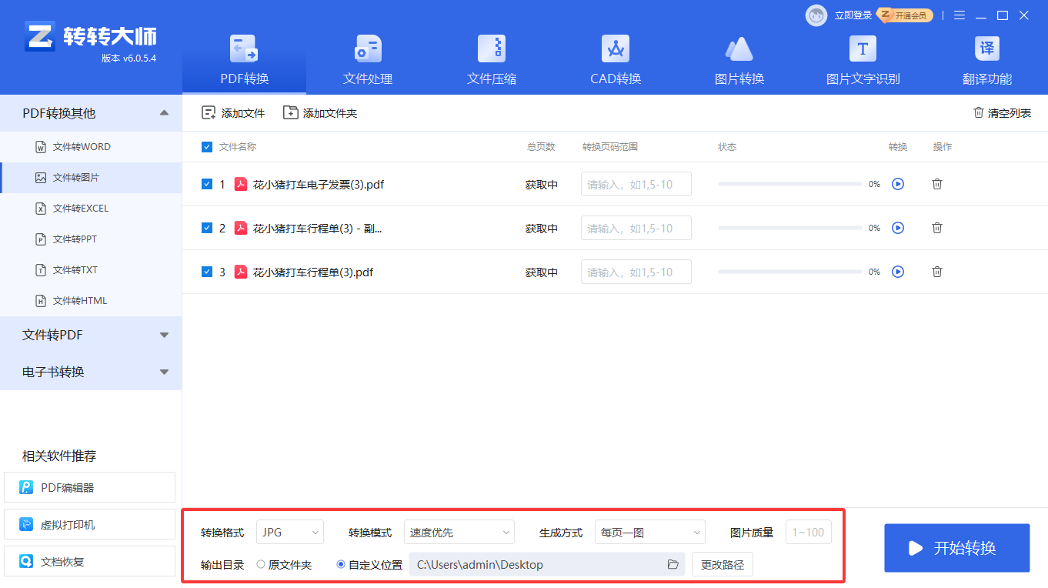This screenshot has height=588, width=1048.
Task: Remove 花小猪打车行程单(3) - 副... via trash icon
Action: 937,228
